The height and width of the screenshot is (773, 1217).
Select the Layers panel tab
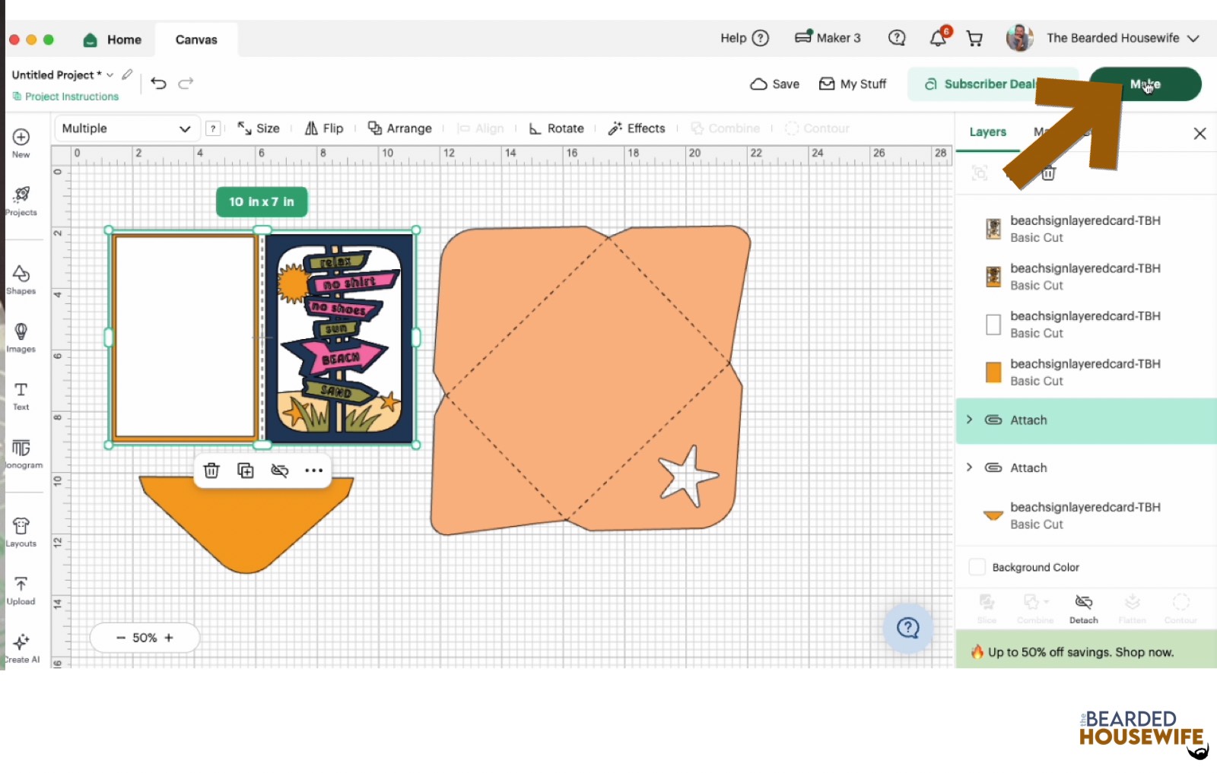987,132
